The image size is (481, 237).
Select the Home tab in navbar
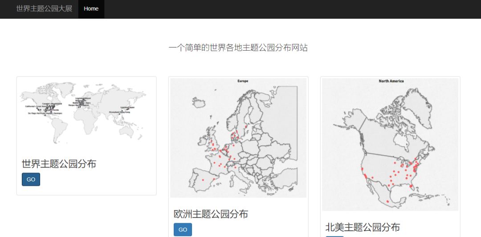pos(91,9)
